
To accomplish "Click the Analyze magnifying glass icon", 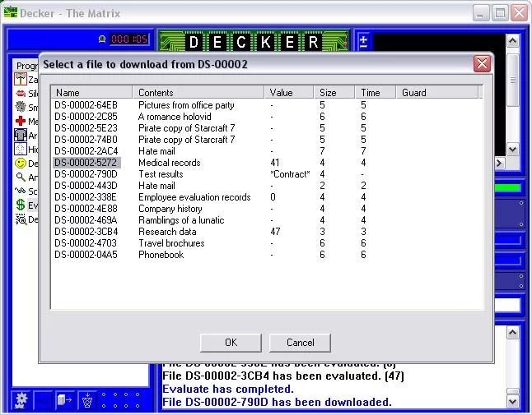I will [21, 178].
